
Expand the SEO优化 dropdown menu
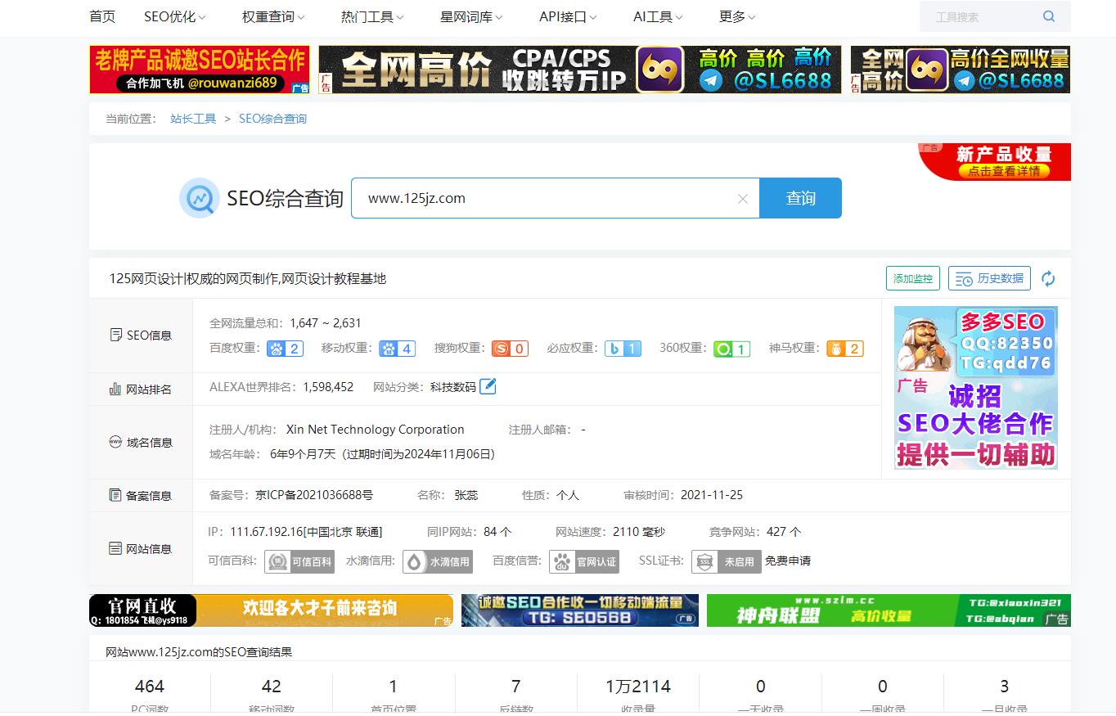click(x=174, y=16)
